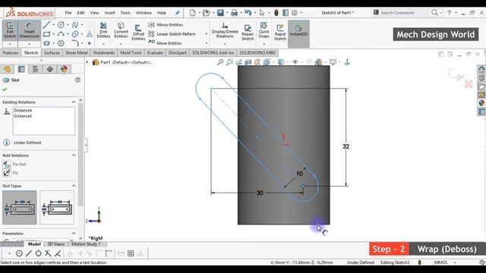The image size is (486, 273).
Task: Select the Sketch Fillet tool
Action: pos(75,43)
